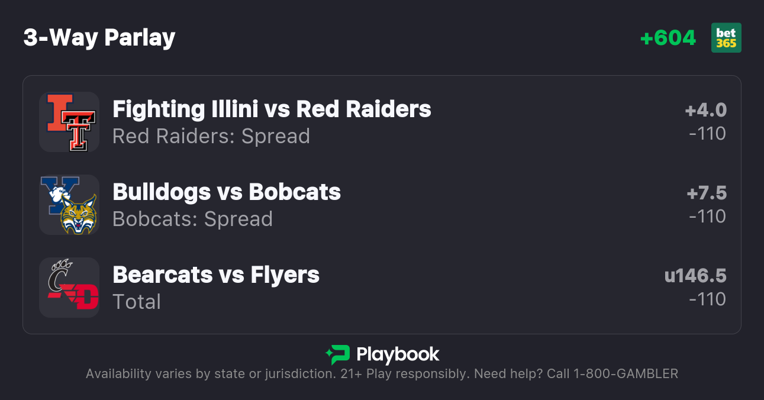Viewport: 764px width, 400px height.
Task: Click the Playbook brand name text
Action: pos(398,354)
